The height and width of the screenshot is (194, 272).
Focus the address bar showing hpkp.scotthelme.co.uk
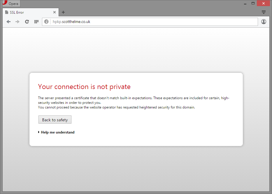pyautogui.click(x=152, y=22)
